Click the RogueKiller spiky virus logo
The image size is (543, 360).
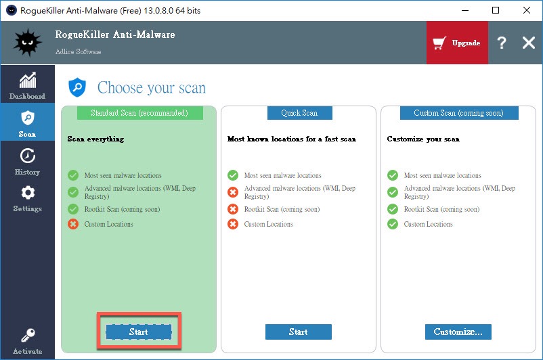pyautogui.click(x=27, y=43)
